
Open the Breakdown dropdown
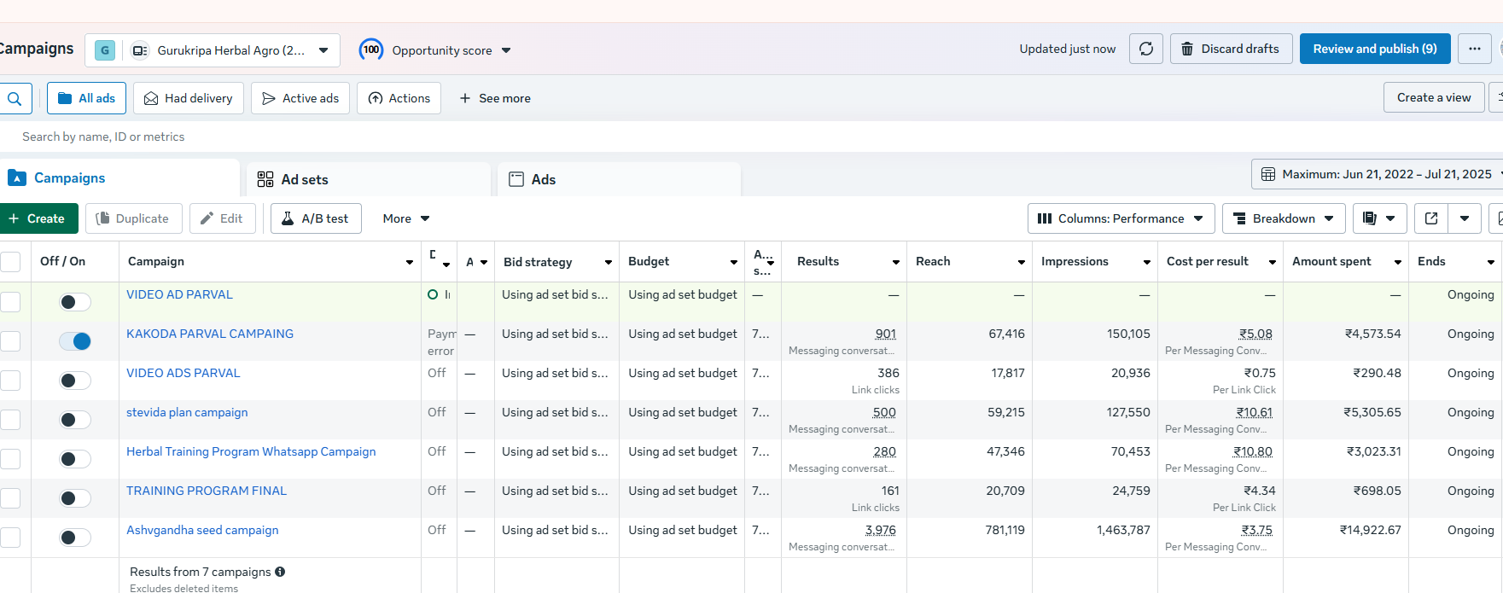(1283, 219)
